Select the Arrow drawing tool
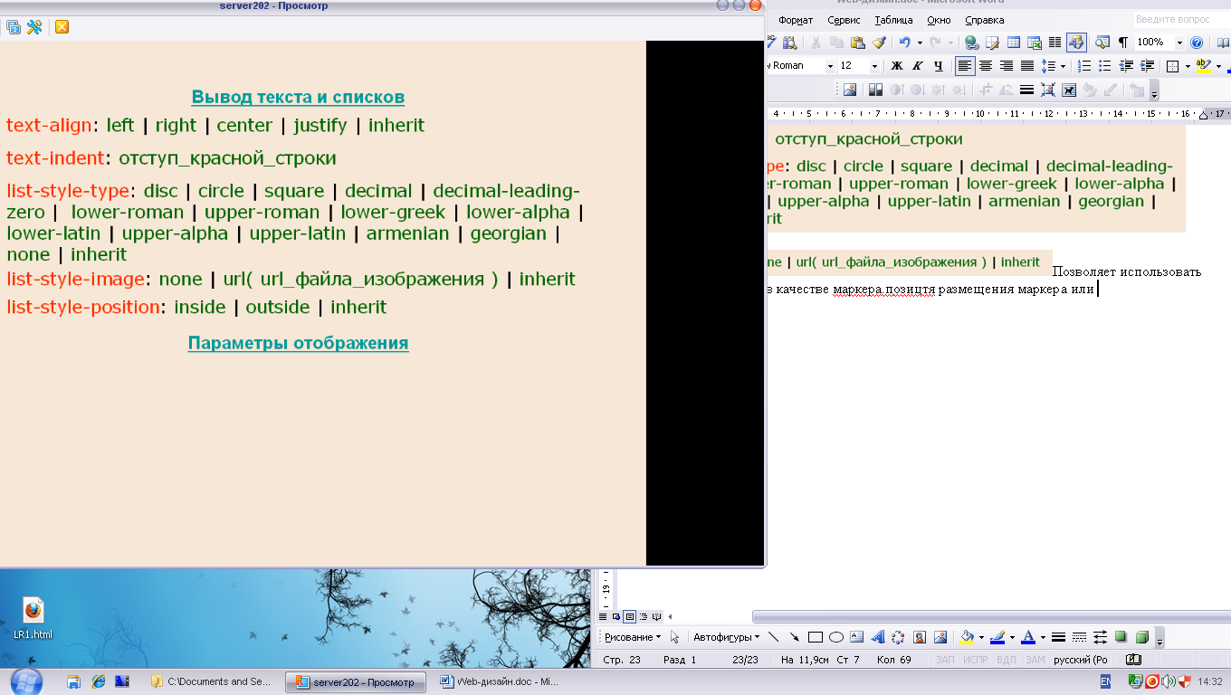This screenshot has width=1231, height=695. [794, 637]
